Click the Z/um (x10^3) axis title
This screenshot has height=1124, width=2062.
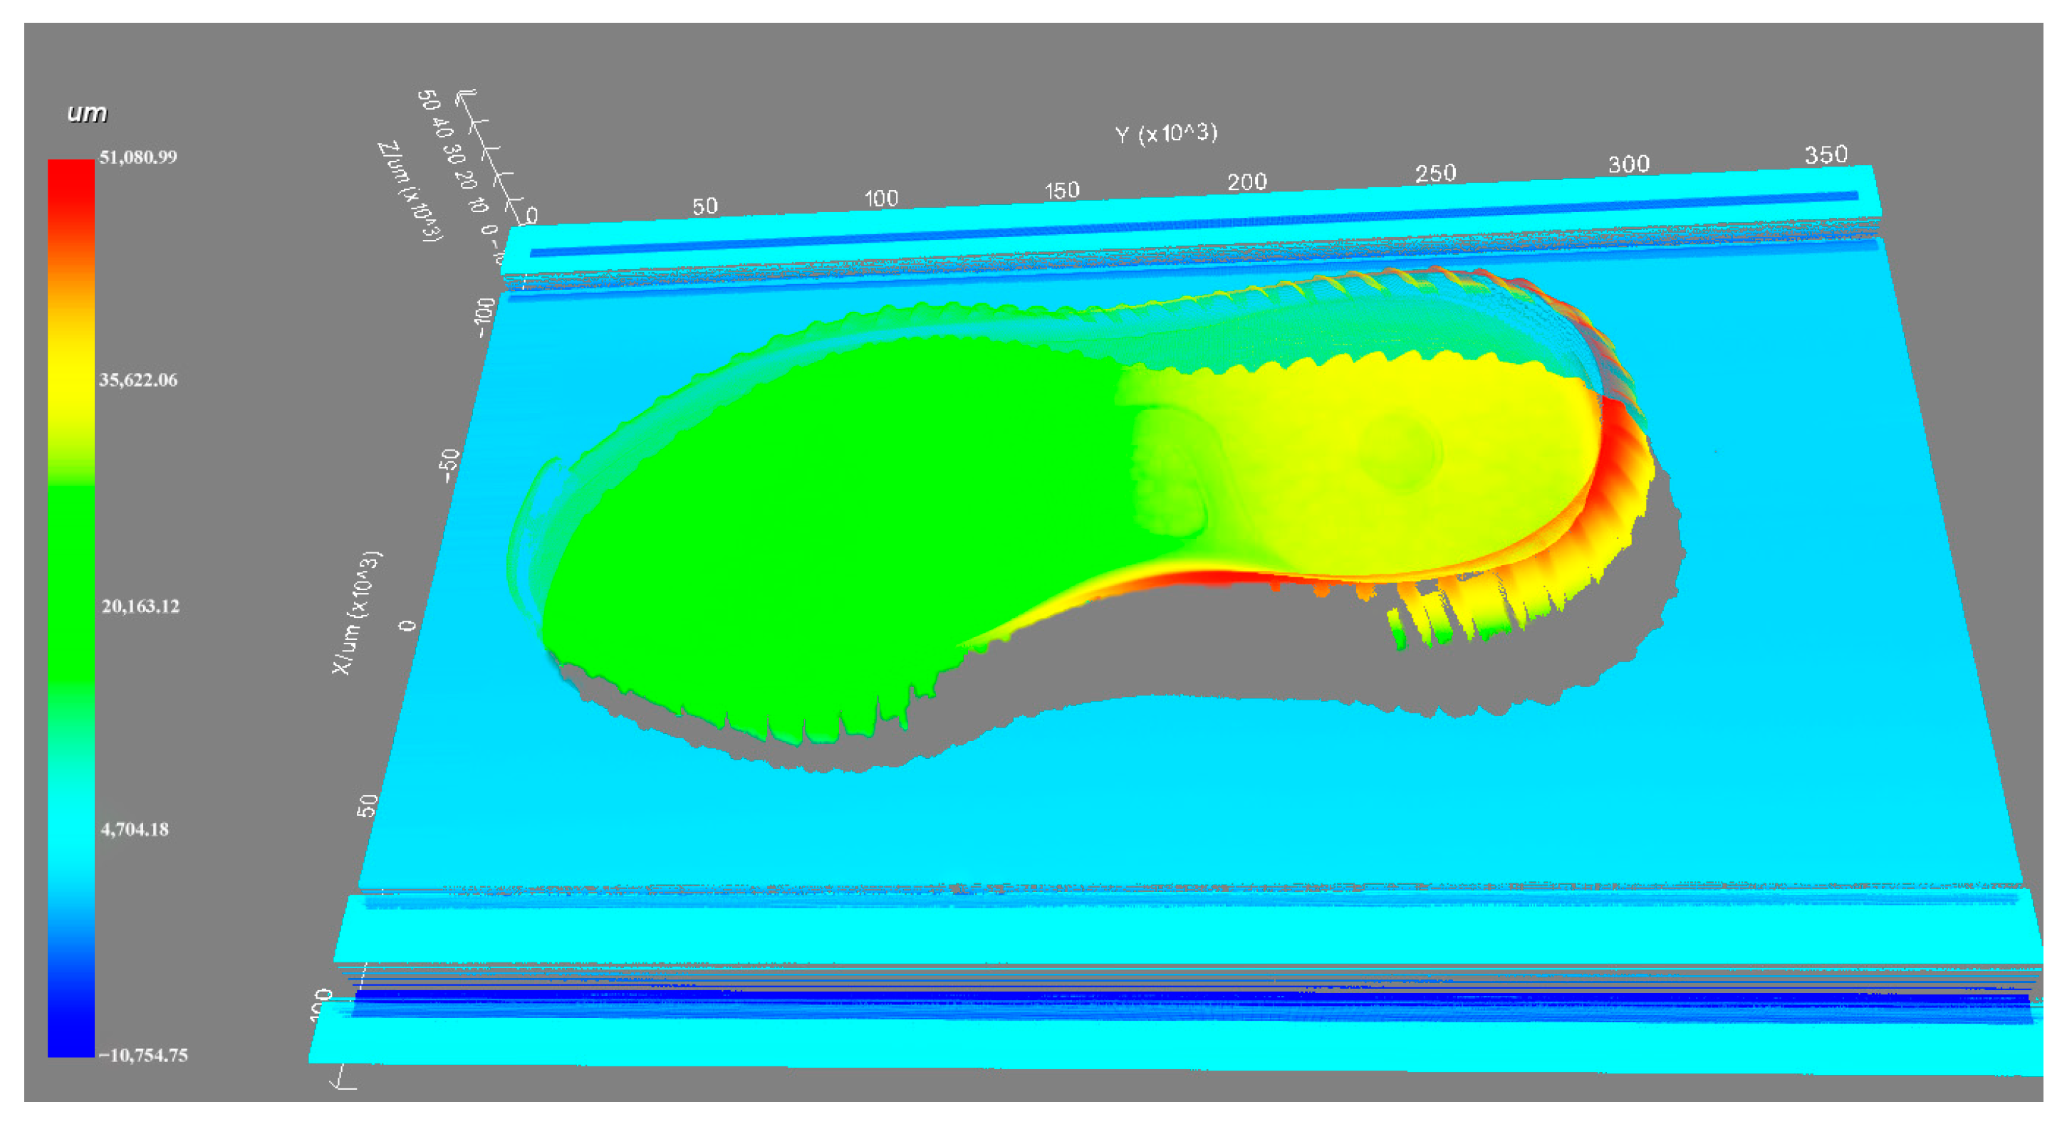click(x=411, y=192)
